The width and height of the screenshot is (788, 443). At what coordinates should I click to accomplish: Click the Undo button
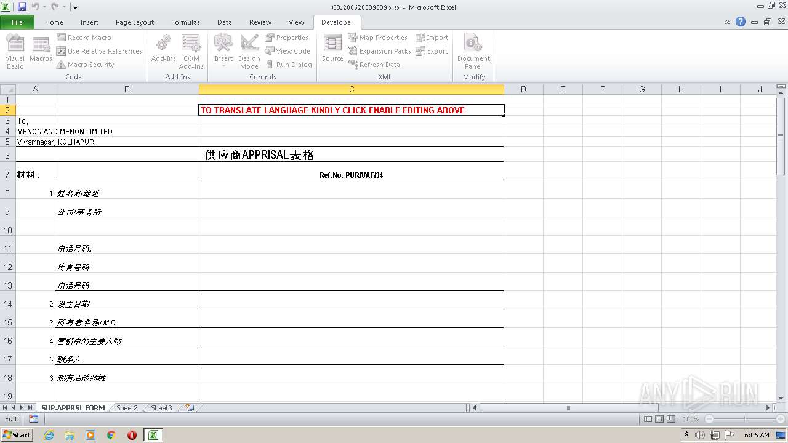pyautogui.click(x=35, y=7)
